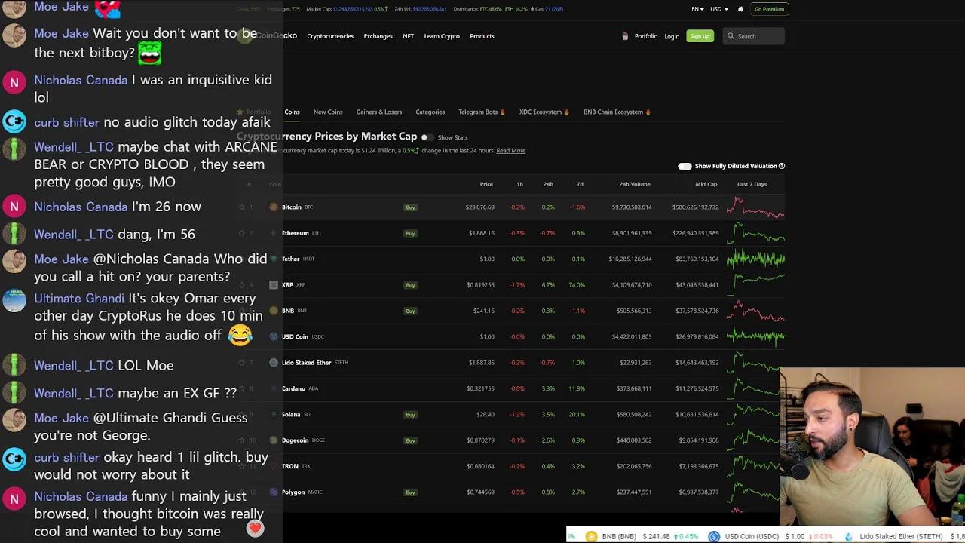This screenshot has height=543, width=965.
Task: Open the Products nav menu
Action: [482, 36]
